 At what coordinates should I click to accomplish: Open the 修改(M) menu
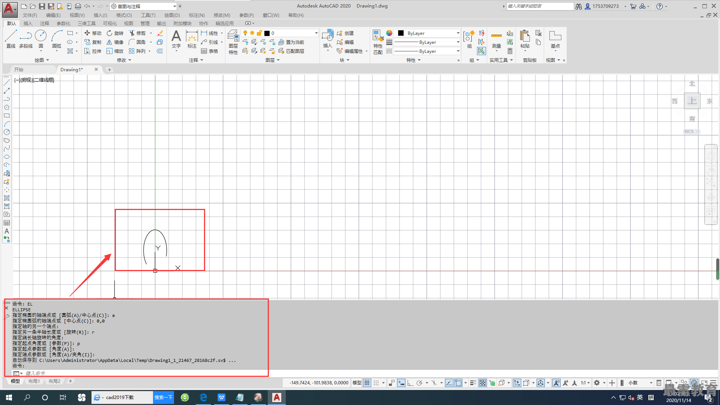tap(222, 15)
